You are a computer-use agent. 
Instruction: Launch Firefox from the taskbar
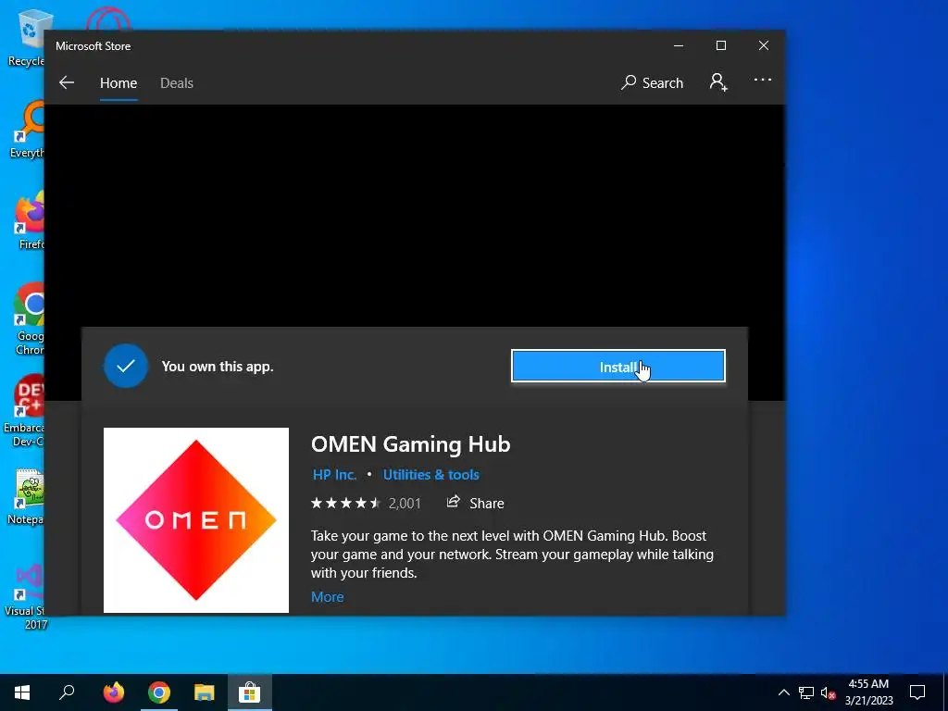click(x=113, y=692)
